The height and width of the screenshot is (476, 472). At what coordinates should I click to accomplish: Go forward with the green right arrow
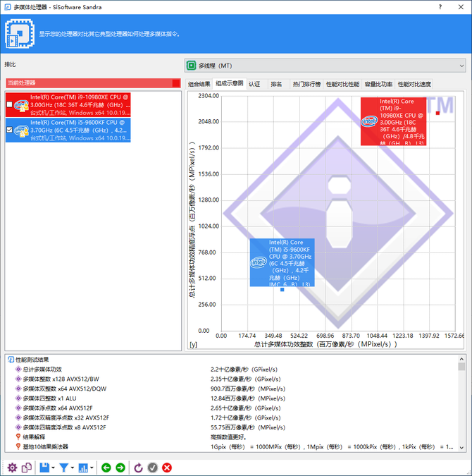pyautogui.click(x=120, y=468)
